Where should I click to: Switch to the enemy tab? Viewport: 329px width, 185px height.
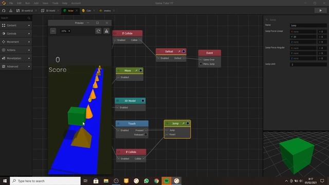coord(106,10)
